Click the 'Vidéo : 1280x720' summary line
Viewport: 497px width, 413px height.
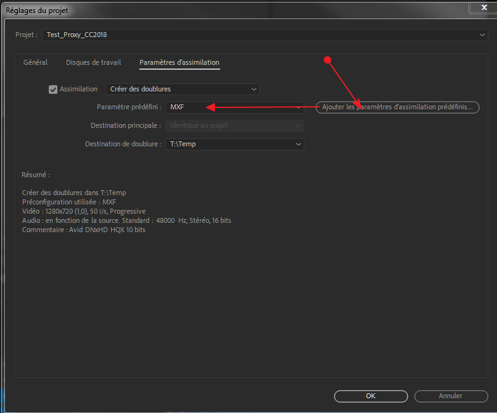(84, 211)
